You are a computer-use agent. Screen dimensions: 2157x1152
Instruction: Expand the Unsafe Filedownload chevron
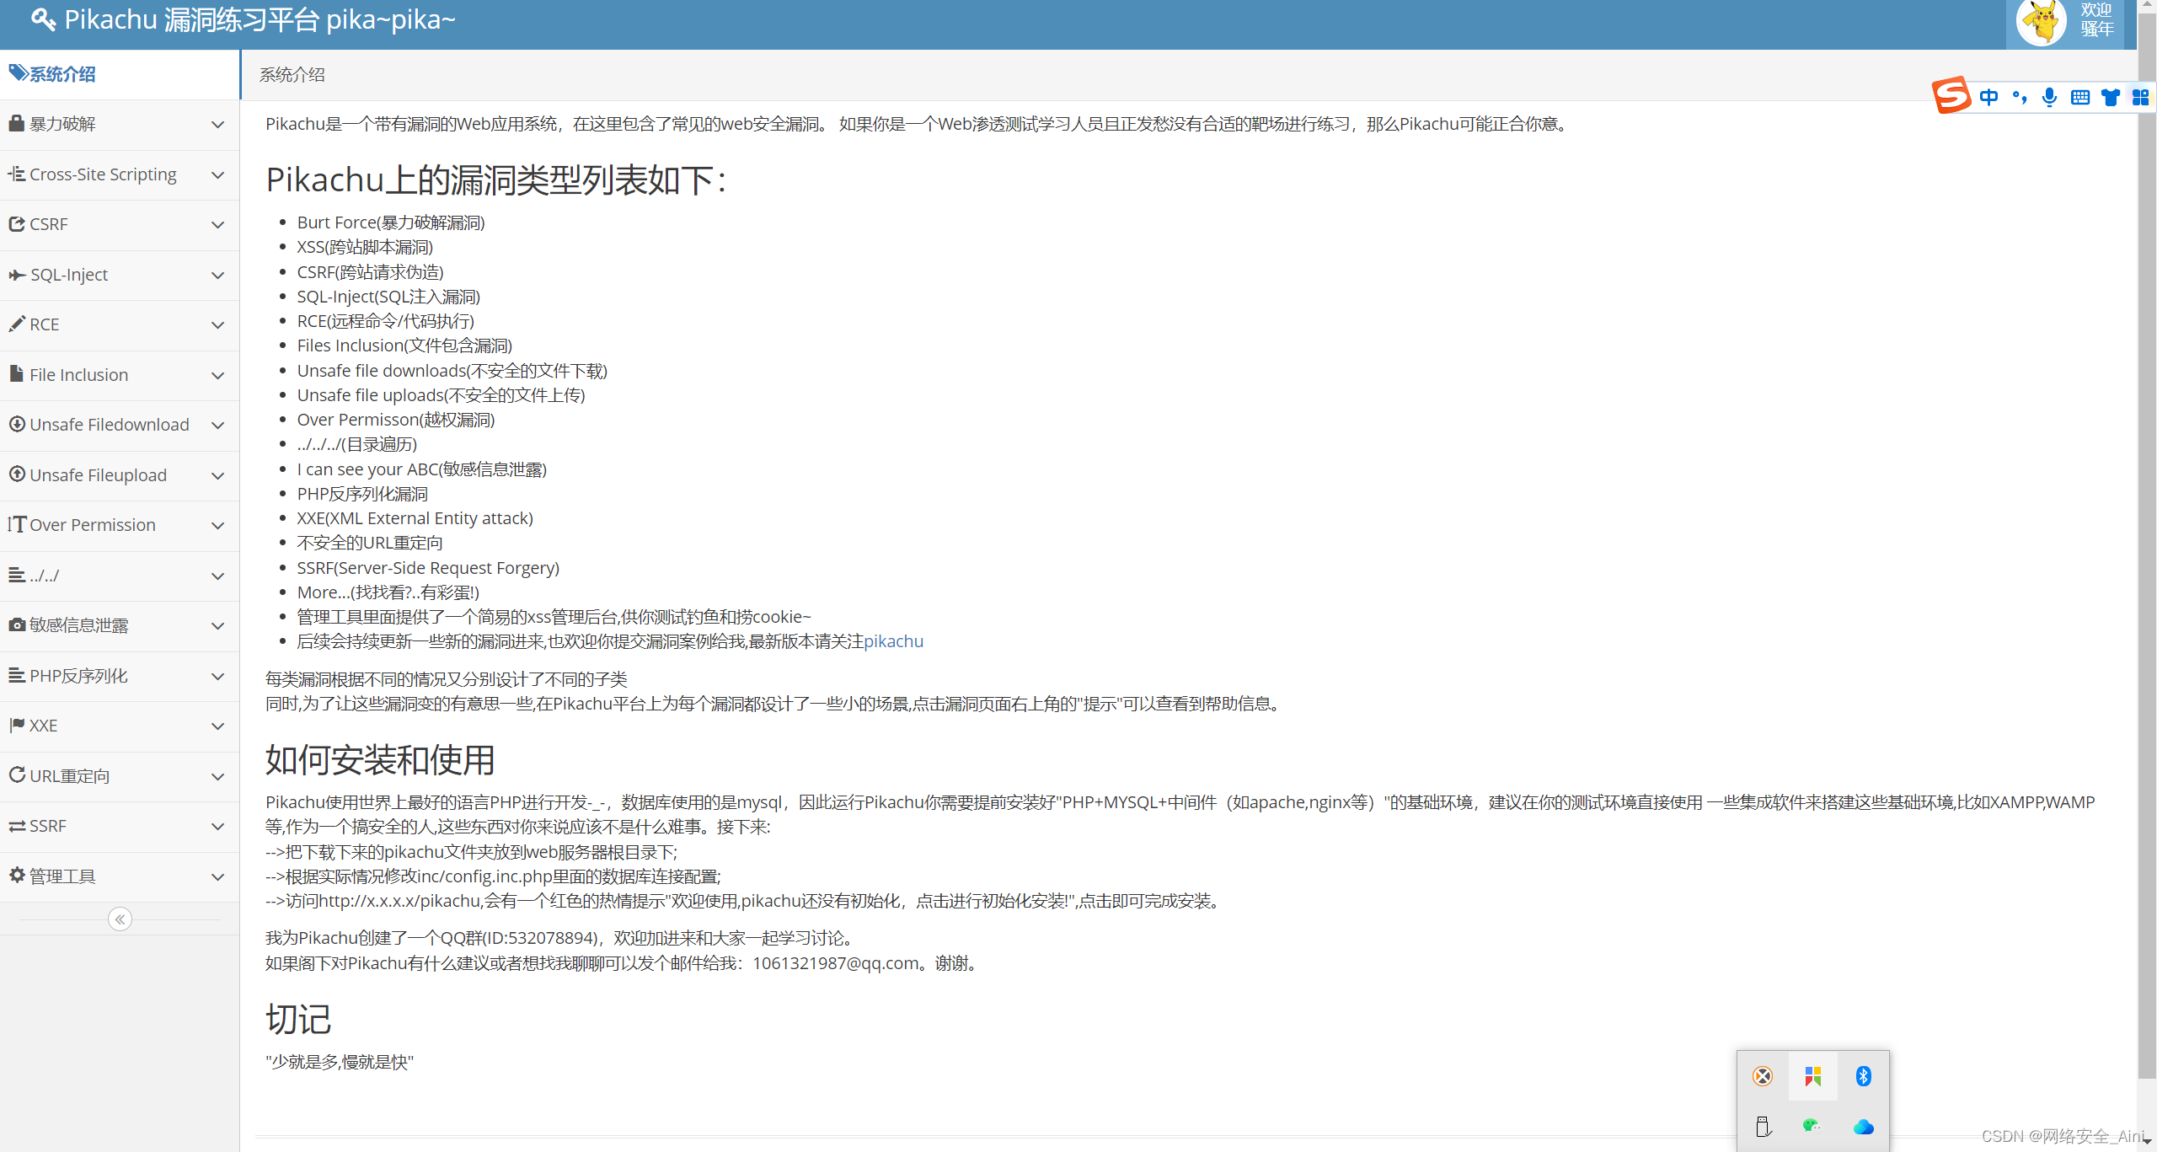pos(217,426)
